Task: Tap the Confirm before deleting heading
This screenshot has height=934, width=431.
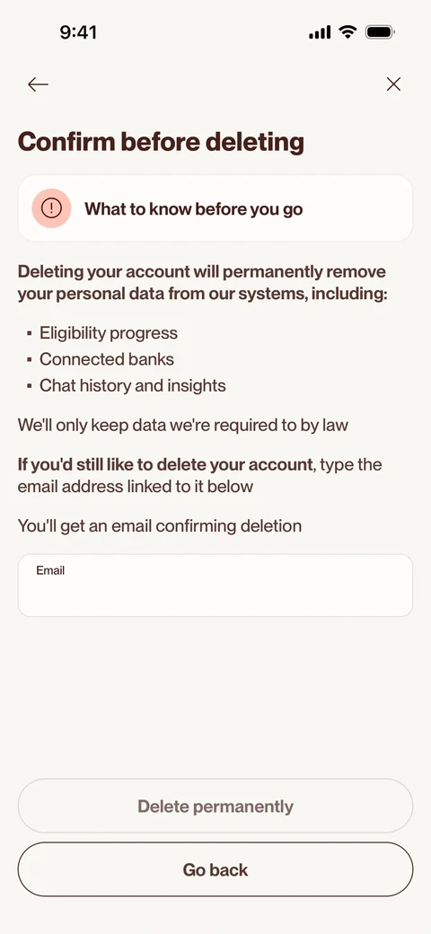Action: 161,143
